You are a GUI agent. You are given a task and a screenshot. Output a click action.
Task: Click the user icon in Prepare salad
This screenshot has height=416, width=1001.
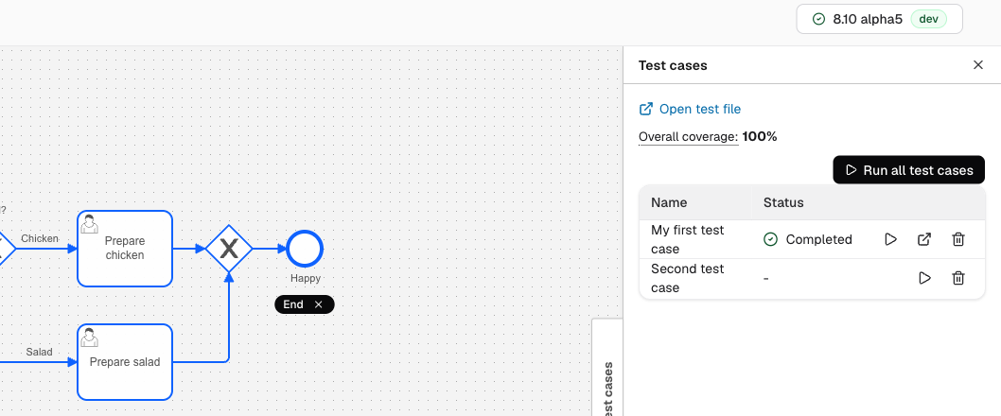[x=89, y=338]
